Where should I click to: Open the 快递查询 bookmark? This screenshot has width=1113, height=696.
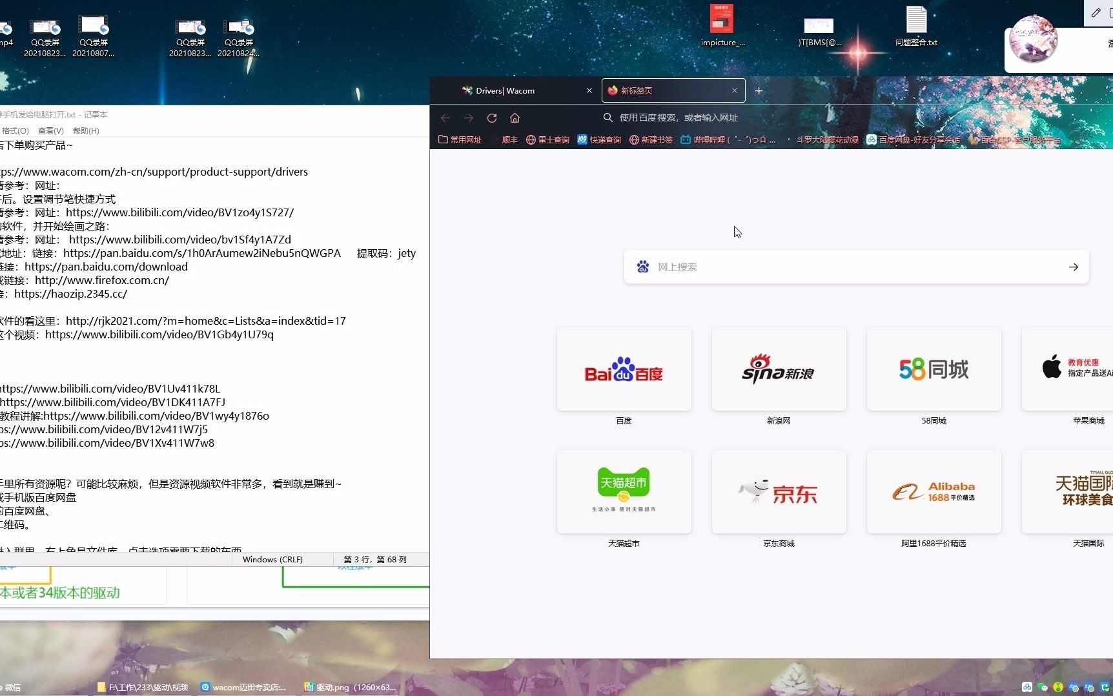tap(599, 139)
